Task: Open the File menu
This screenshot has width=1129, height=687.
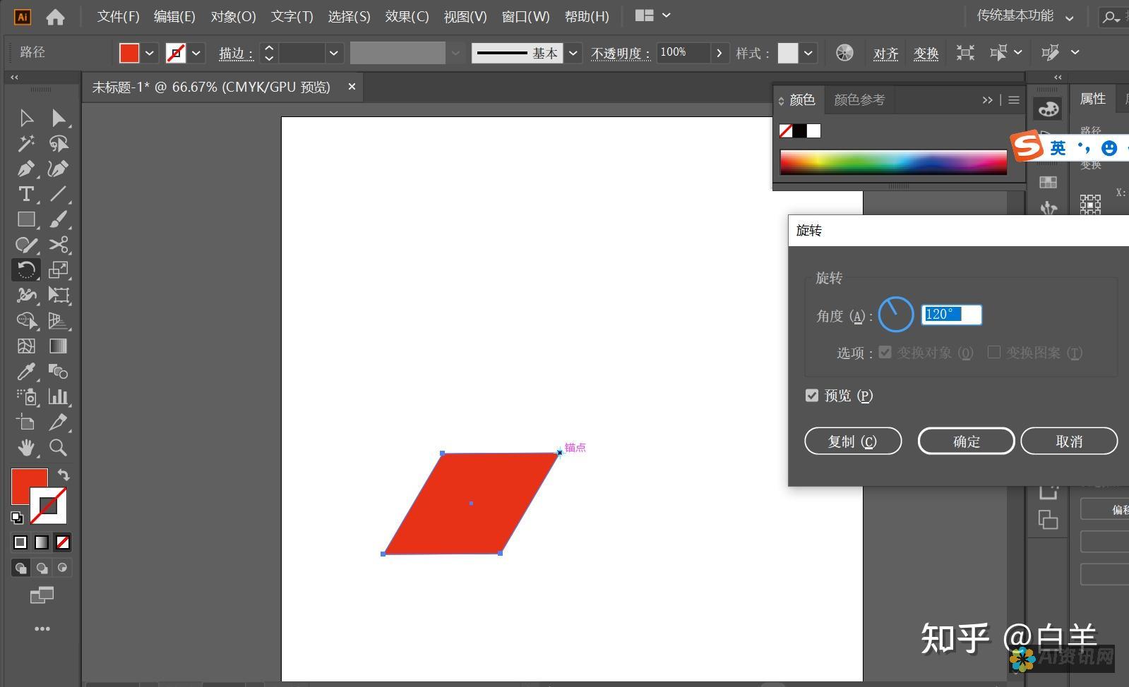Action: pos(119,16)
